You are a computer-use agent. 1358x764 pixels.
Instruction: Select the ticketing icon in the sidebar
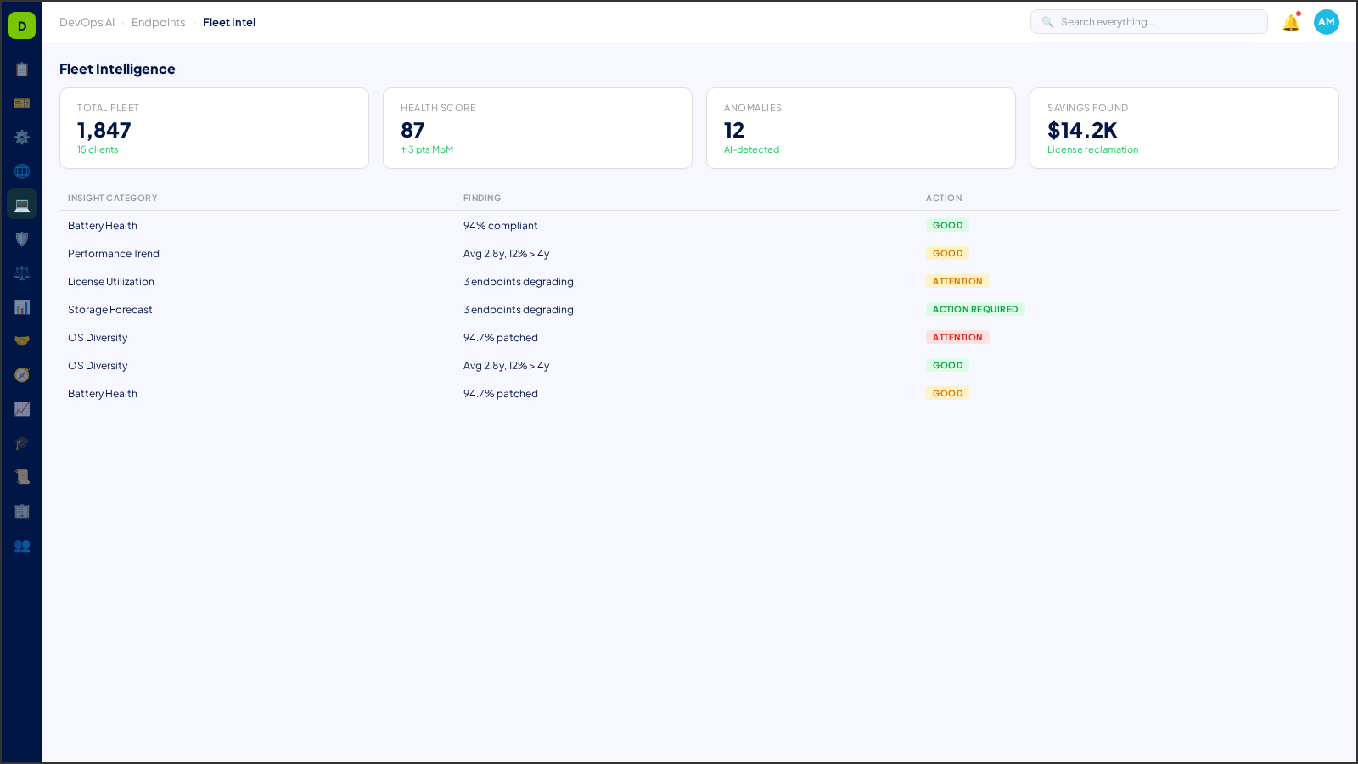pyautogui.click(x=22, y=103)
